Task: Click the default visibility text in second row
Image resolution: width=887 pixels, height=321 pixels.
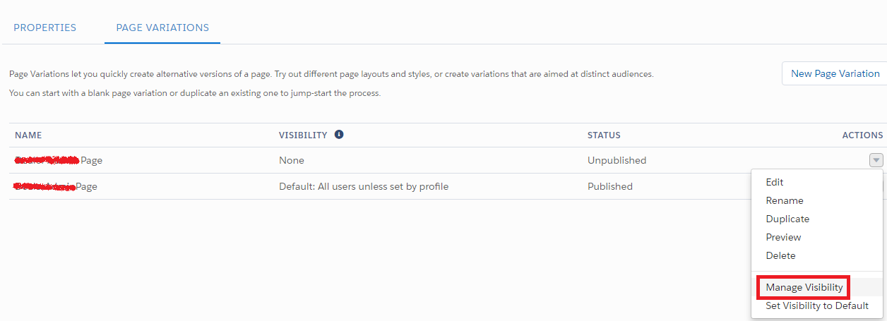Action: click(x=364, y=186)
